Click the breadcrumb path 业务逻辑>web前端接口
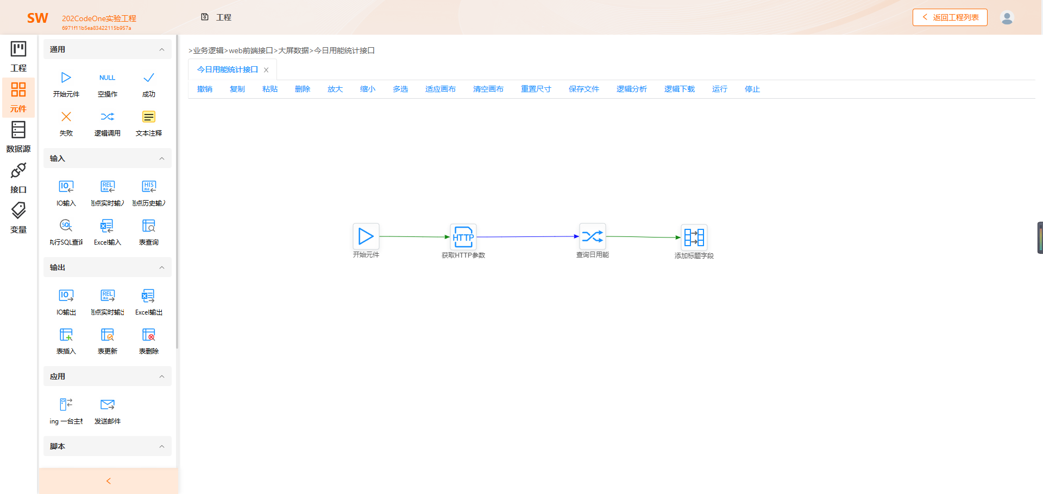Screen dimensions: 1043x494 233,50
